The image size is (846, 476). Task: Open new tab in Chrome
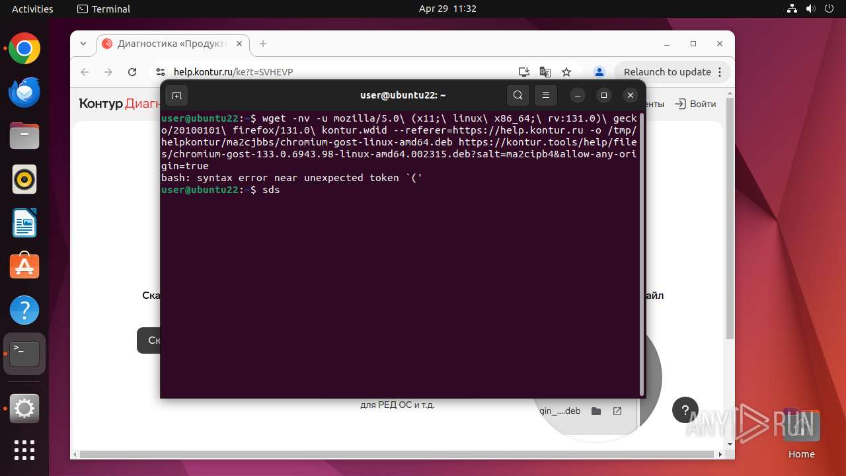263,44
